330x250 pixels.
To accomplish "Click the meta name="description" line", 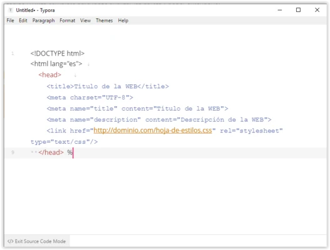I will (x=159, y=120).
